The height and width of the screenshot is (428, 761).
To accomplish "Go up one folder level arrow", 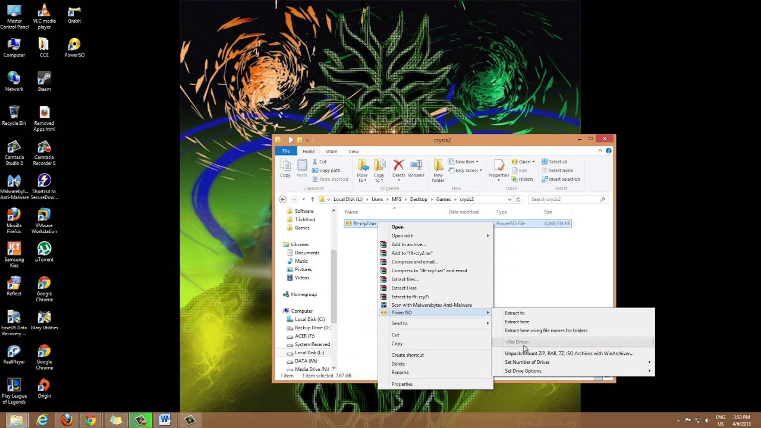I will coord(312,199).
